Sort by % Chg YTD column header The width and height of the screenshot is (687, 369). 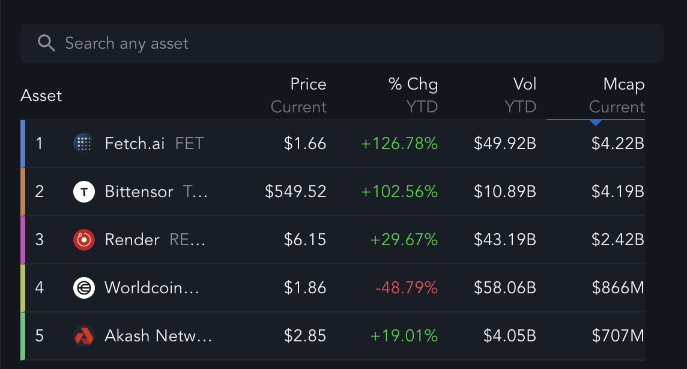click(413, 95)
